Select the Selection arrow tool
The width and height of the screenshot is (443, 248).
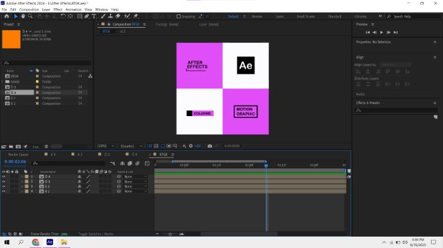[x=16, y=16]
